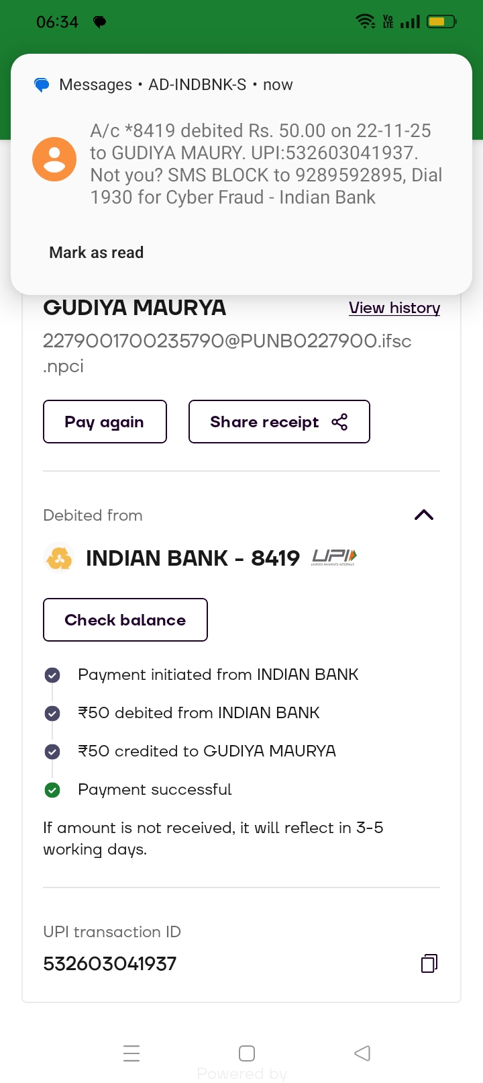Copy the UPI transaction ID

point(429,963)
